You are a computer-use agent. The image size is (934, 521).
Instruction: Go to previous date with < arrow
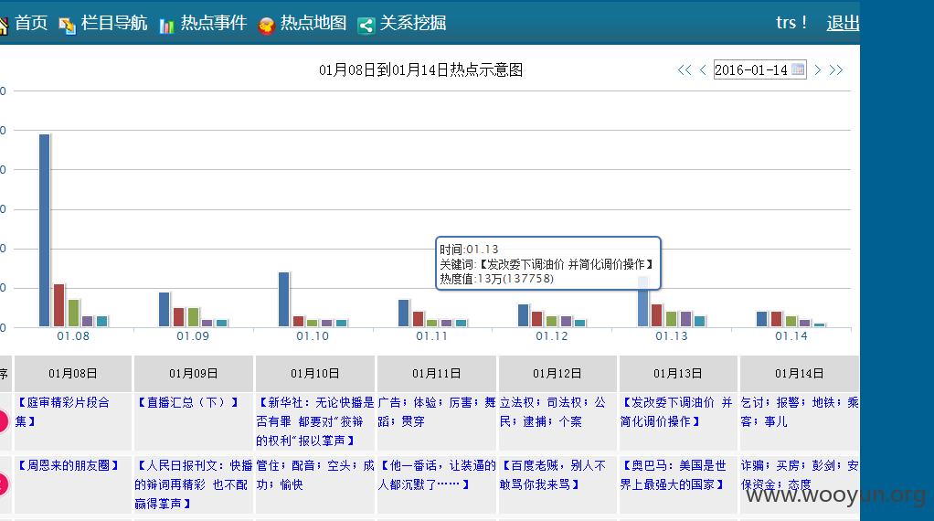[x=703, y=69]
